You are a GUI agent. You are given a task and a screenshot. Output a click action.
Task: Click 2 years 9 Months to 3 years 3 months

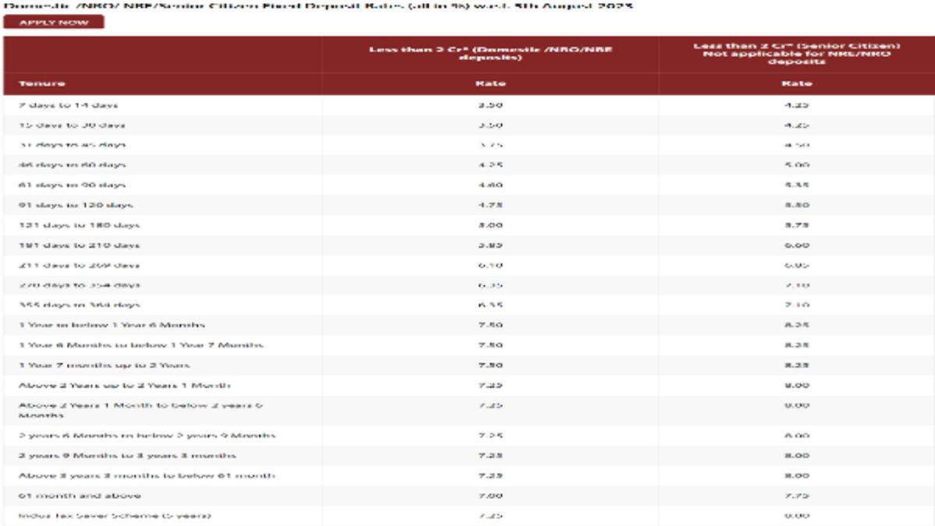coord(127,456)
